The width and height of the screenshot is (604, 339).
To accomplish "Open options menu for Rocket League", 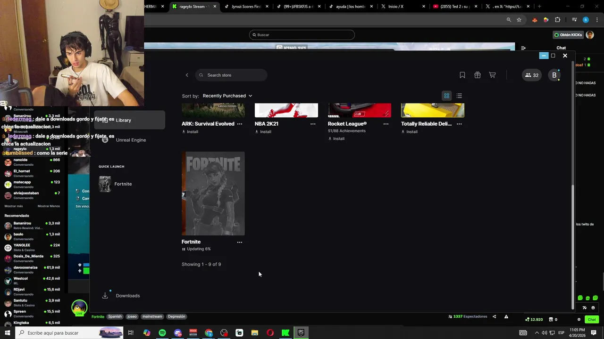I will click(386, 124).
